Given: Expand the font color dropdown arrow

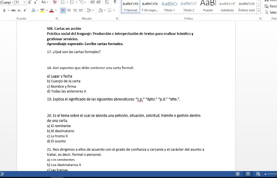Looking at the screenshot, I should [x=56, y=10].
